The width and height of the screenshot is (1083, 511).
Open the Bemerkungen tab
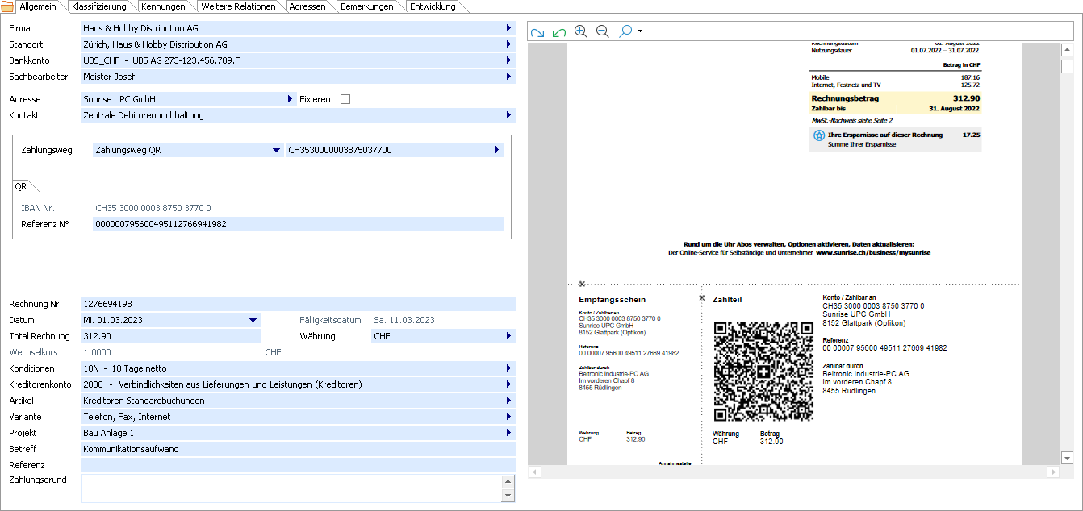(367, 6)
